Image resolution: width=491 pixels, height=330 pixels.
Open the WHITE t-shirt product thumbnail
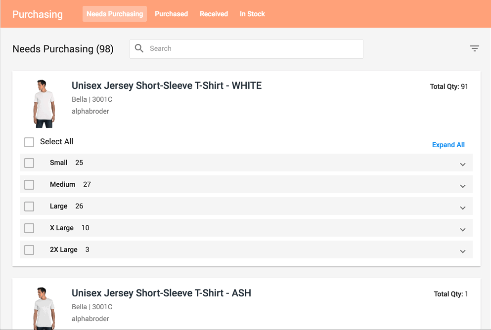click(44, 104)
